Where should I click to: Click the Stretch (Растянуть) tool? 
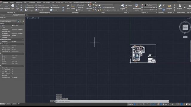pyautogui.click(x=29, y=10)
